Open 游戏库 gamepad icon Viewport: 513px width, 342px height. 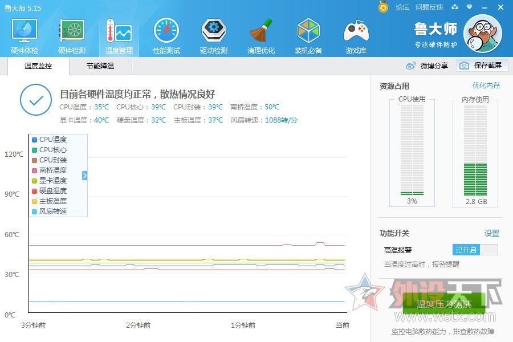356,30
